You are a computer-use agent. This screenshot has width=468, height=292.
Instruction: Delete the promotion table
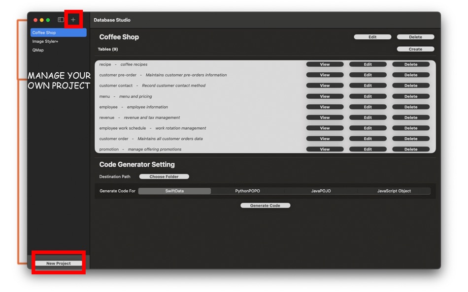pyautogui.click(x=411, y=149)
